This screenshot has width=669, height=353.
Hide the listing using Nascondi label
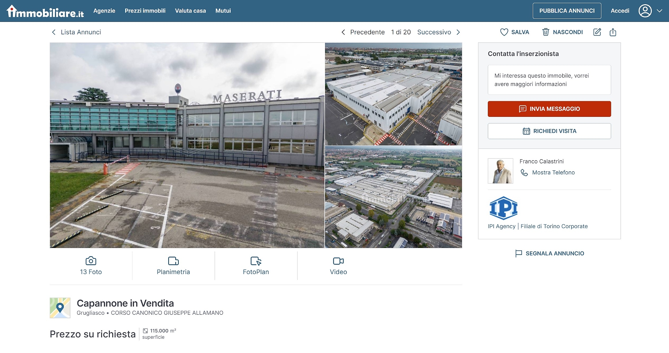[568, 32]
